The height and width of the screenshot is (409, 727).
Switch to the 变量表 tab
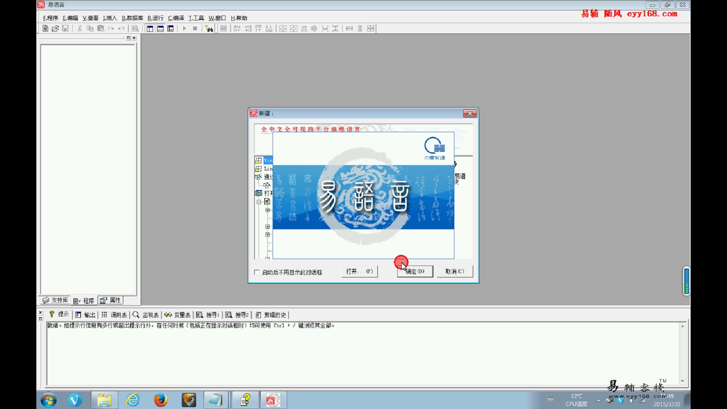click(x=178, y=315)
